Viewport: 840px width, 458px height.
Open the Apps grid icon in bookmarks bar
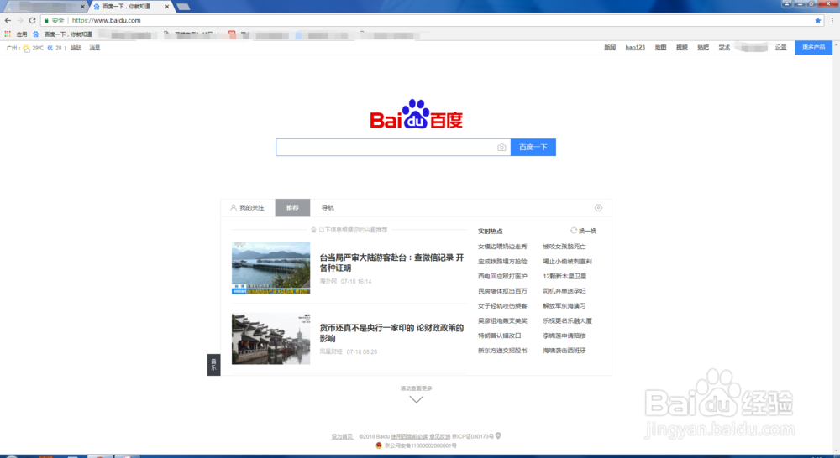click(8, 34)
